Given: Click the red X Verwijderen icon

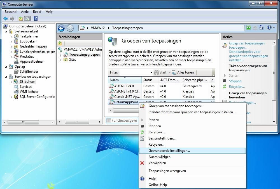Looking at the screenshot, I should tap(142, 163).
